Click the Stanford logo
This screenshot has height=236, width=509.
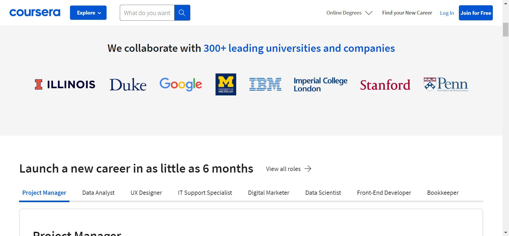pyautogui.click(x=385, y=85)
